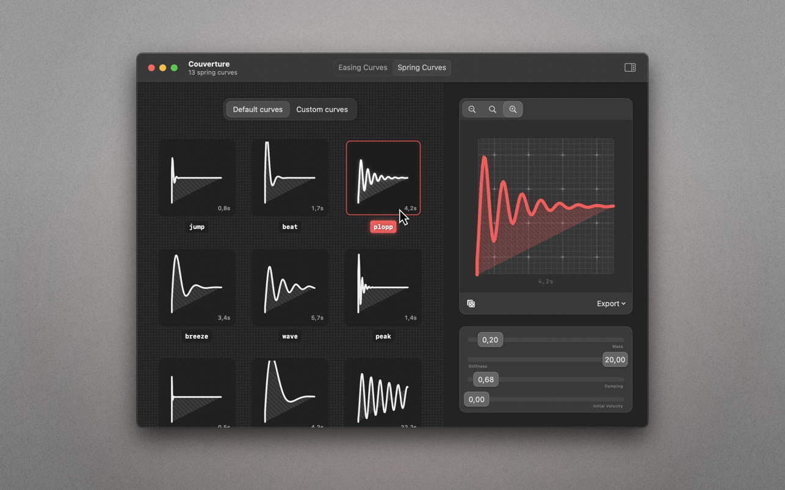Select the Default curves segment

[x=258, y=110]
